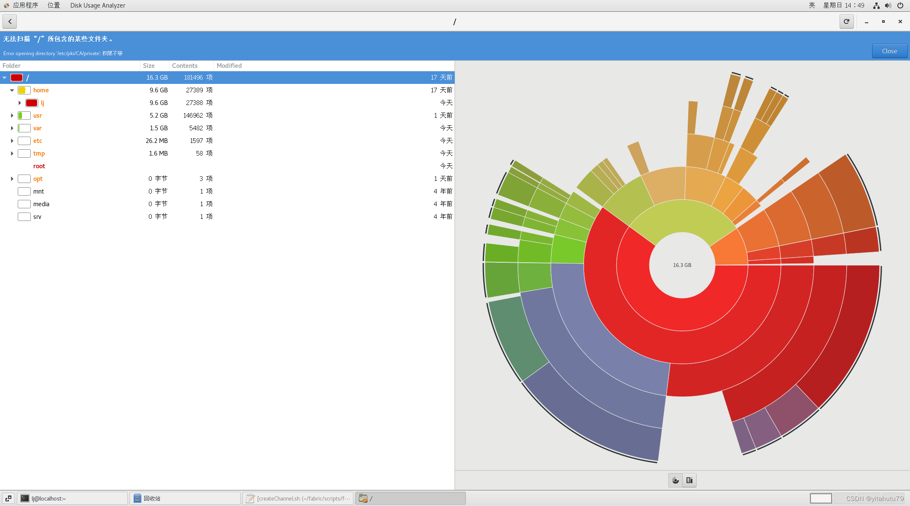The width and height of the screenshot is (910, 506).
Task: Collapse the home folder
Action: 12,90
